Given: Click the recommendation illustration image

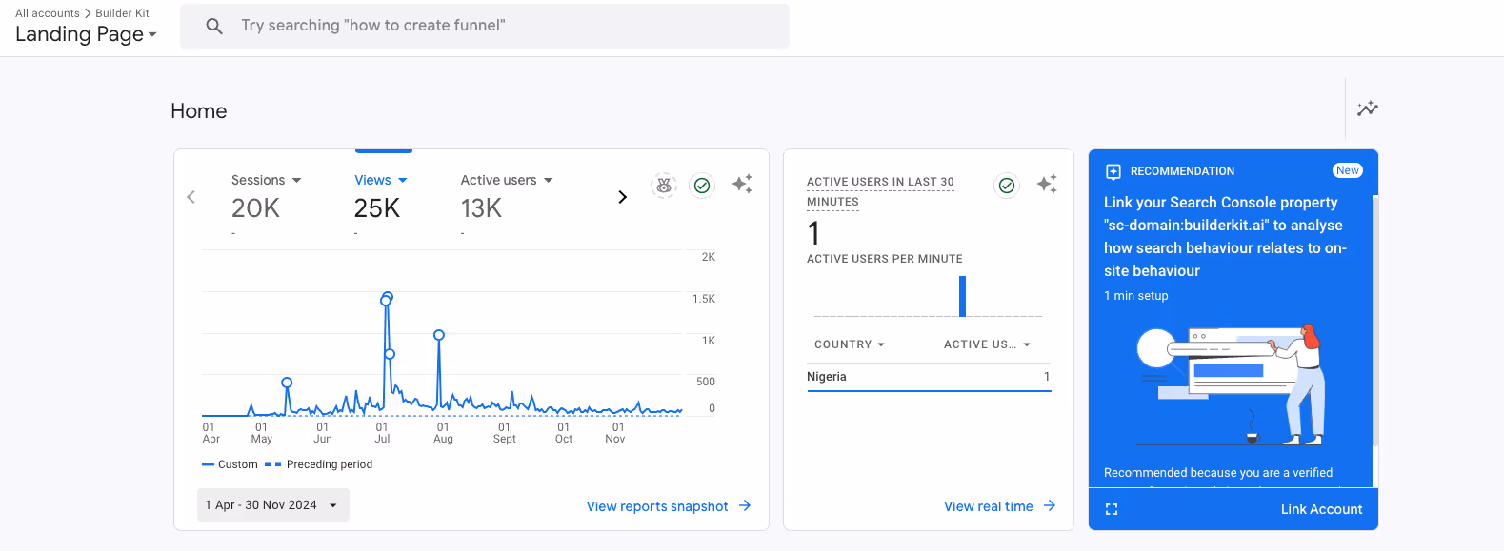Looking at the screenshot, I should point(1231,385).
